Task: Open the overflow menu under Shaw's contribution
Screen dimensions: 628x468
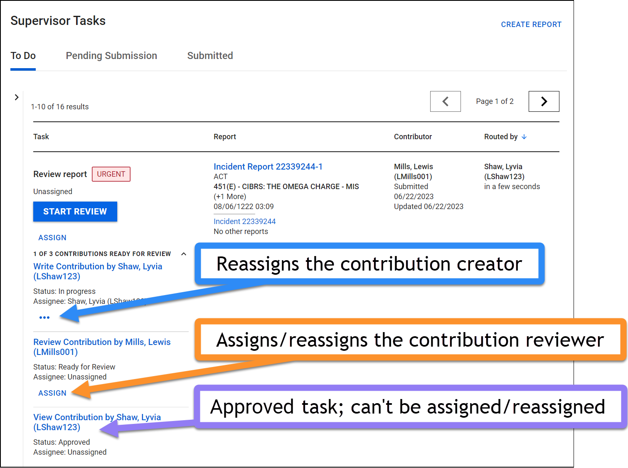Action: pos(44,317)
